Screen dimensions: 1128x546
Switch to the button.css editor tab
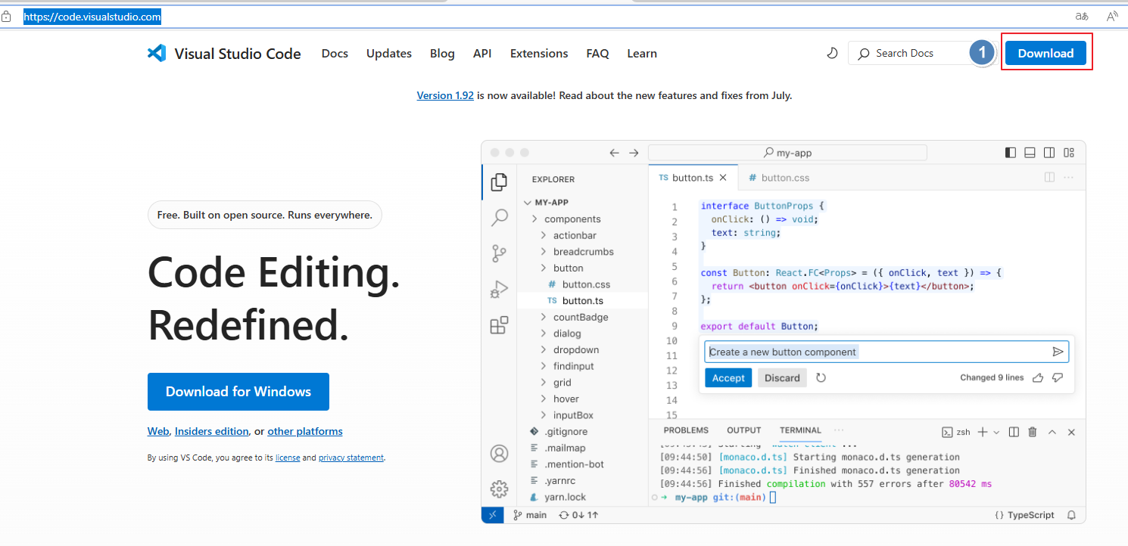coord(778,178)
